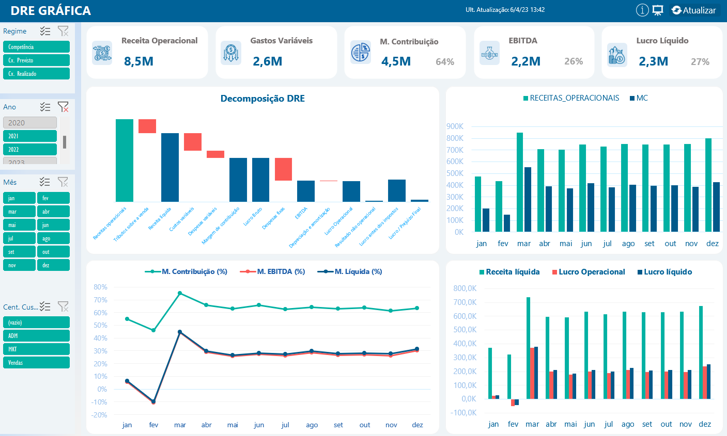
Task: Select the jun month filter
Action: 53,225
